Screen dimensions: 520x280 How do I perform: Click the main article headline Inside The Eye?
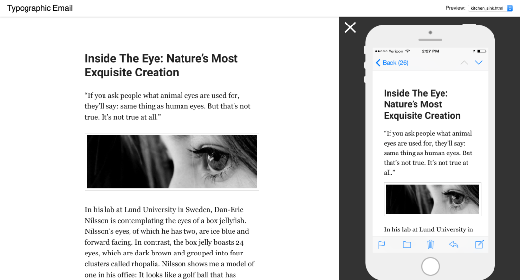tap(161, 65)
